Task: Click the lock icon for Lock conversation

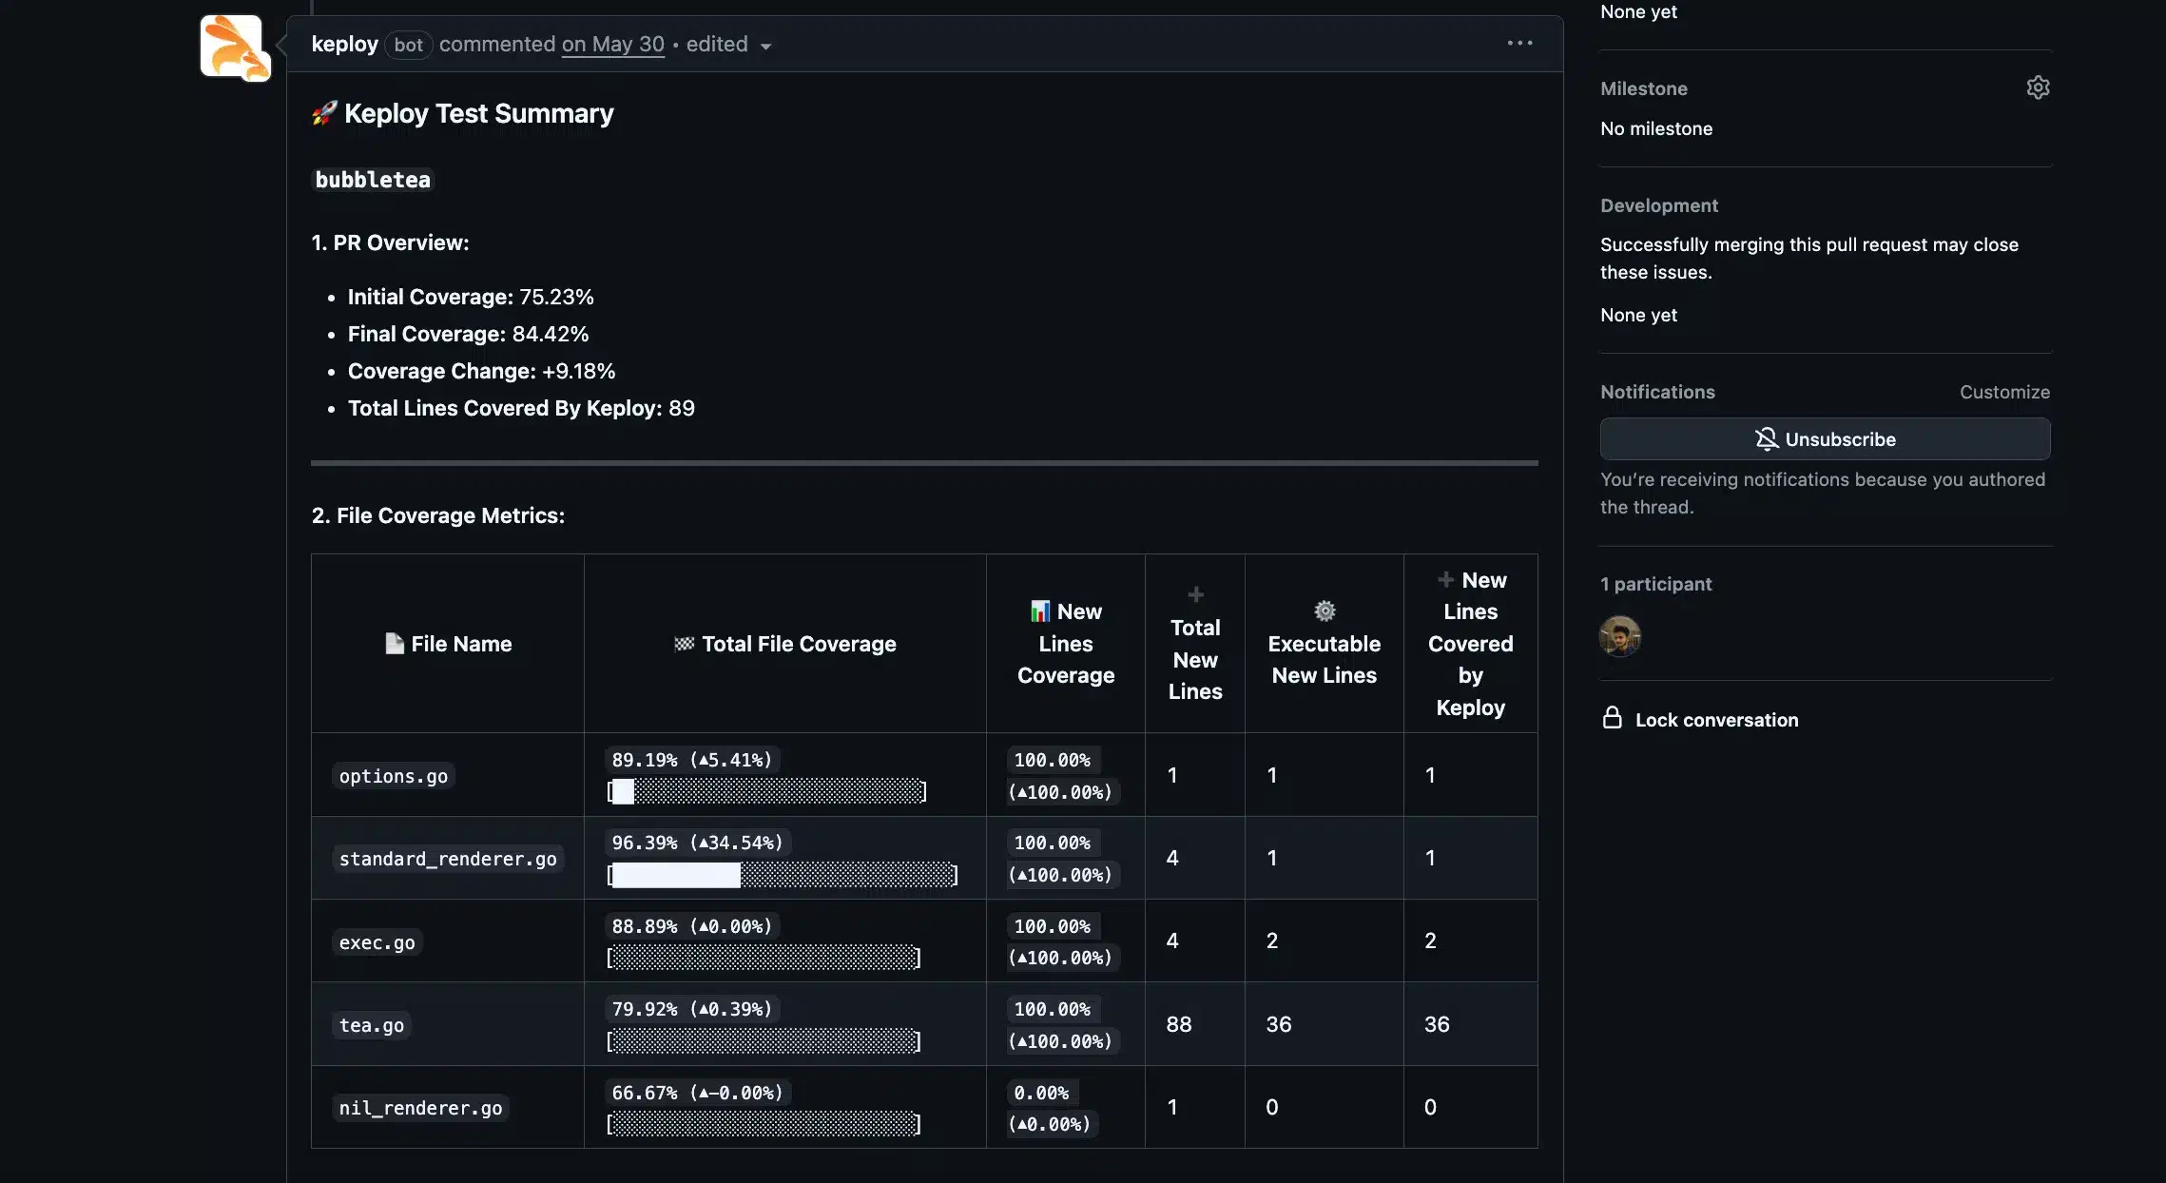Action: point(1612,718)
